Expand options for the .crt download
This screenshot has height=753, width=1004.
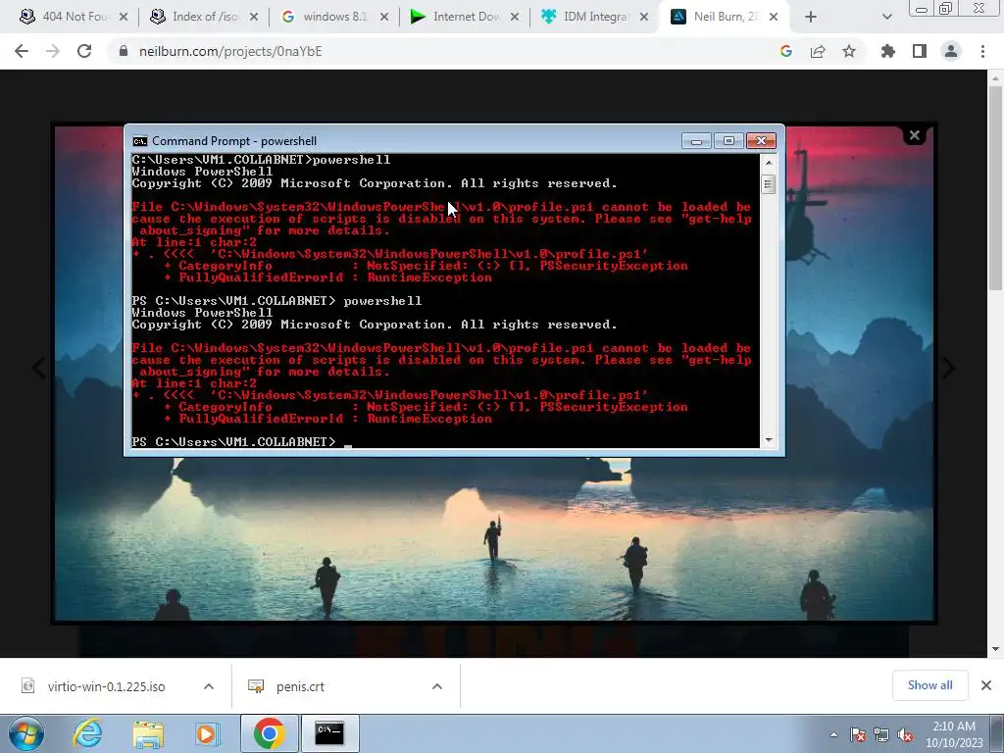pos(437,686)
